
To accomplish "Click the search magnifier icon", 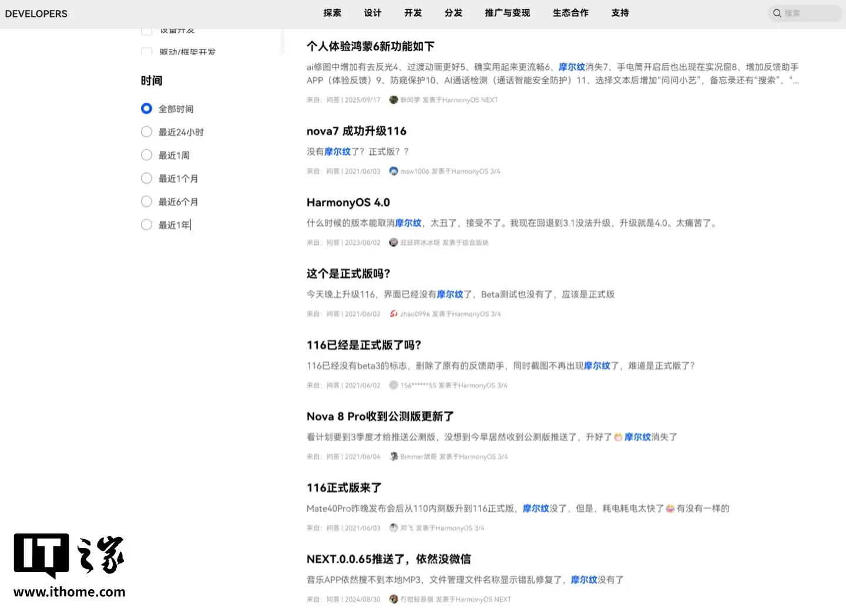I will [x=777, y=13].
